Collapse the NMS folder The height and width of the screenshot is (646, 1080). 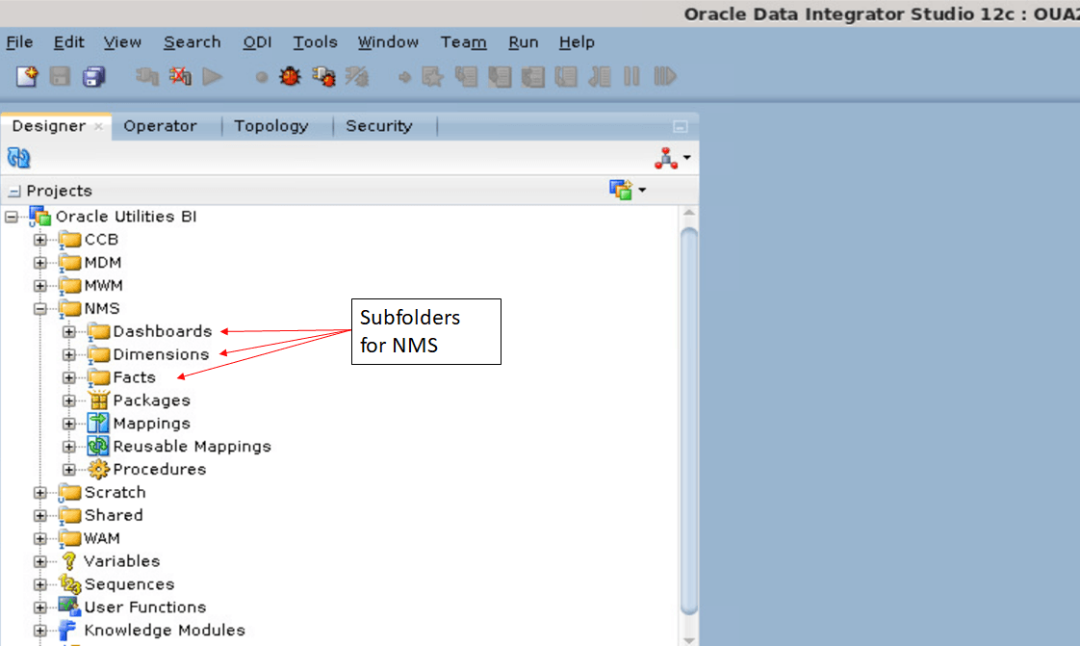pos(39,308)
